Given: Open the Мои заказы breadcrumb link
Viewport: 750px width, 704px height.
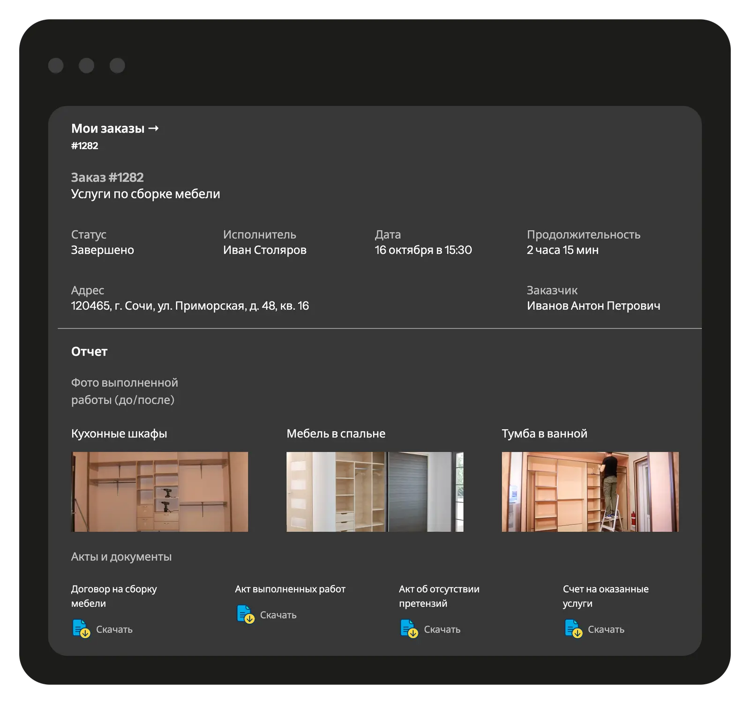Looking at the screenshot, I should (108, 128).
